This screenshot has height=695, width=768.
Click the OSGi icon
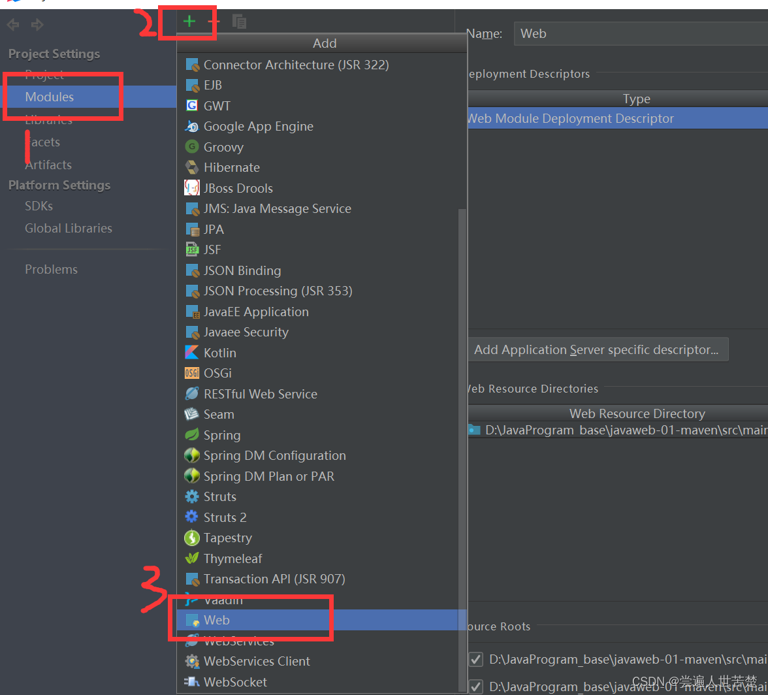click(192, 373)
